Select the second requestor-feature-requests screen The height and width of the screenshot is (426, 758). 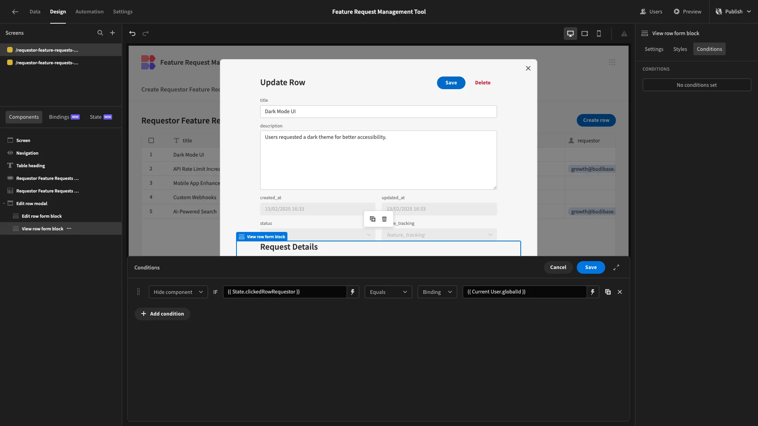tap(61, 63)
